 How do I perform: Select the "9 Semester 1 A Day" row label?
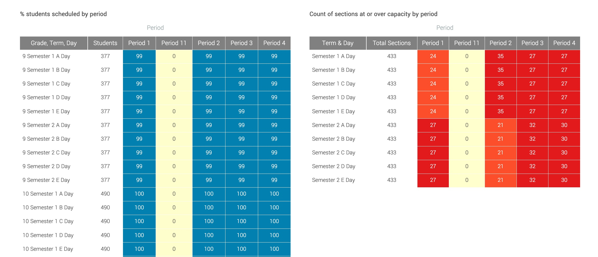click(x=46, y=56)
